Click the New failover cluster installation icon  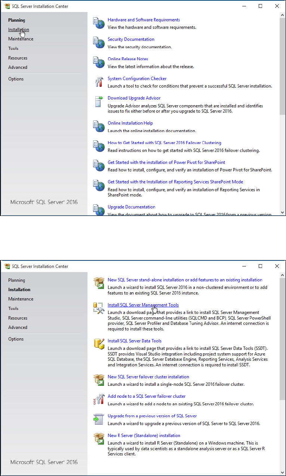99,380
